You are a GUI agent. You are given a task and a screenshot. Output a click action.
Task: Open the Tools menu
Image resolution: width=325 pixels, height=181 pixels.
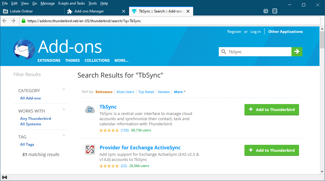pos(92,3)
